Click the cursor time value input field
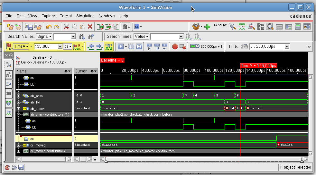 pyautogui.click(x=46, y=46)
